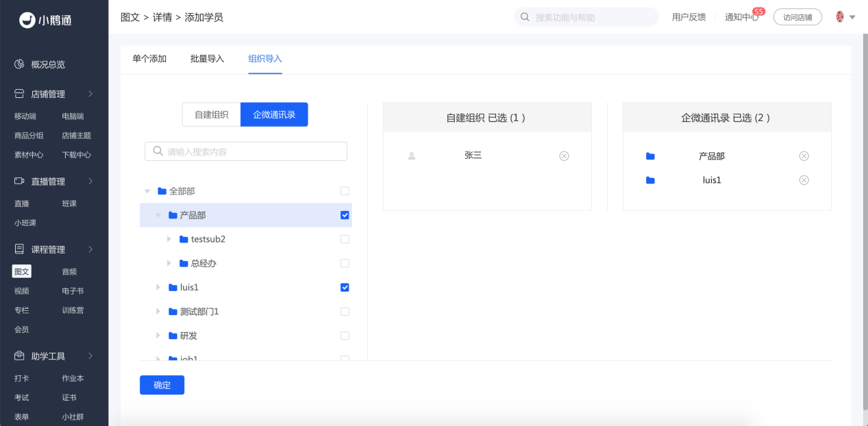868x426 pixels.
Task: Check the testsub2 checkbox
Action: point(345,239)
